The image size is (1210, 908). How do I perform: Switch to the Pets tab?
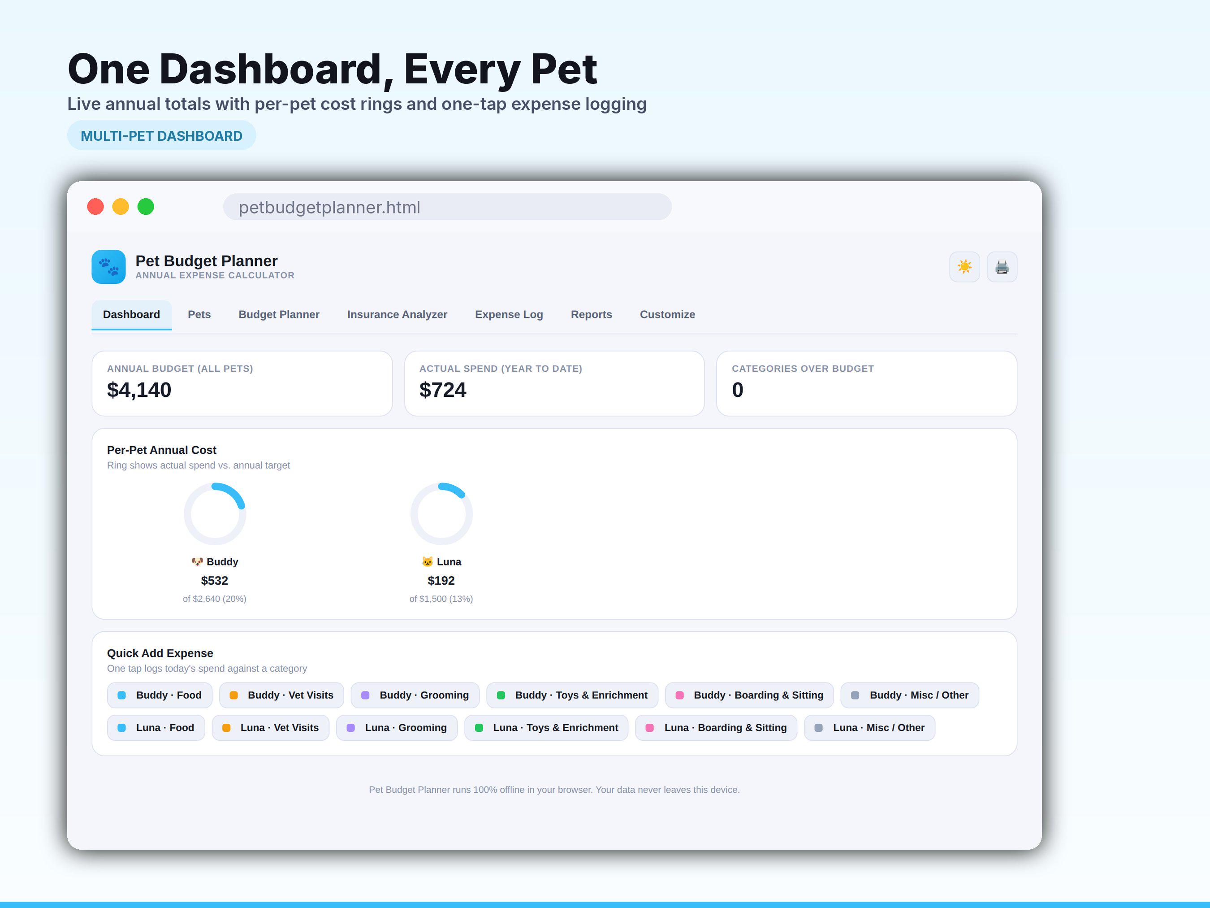click(199, 315)
